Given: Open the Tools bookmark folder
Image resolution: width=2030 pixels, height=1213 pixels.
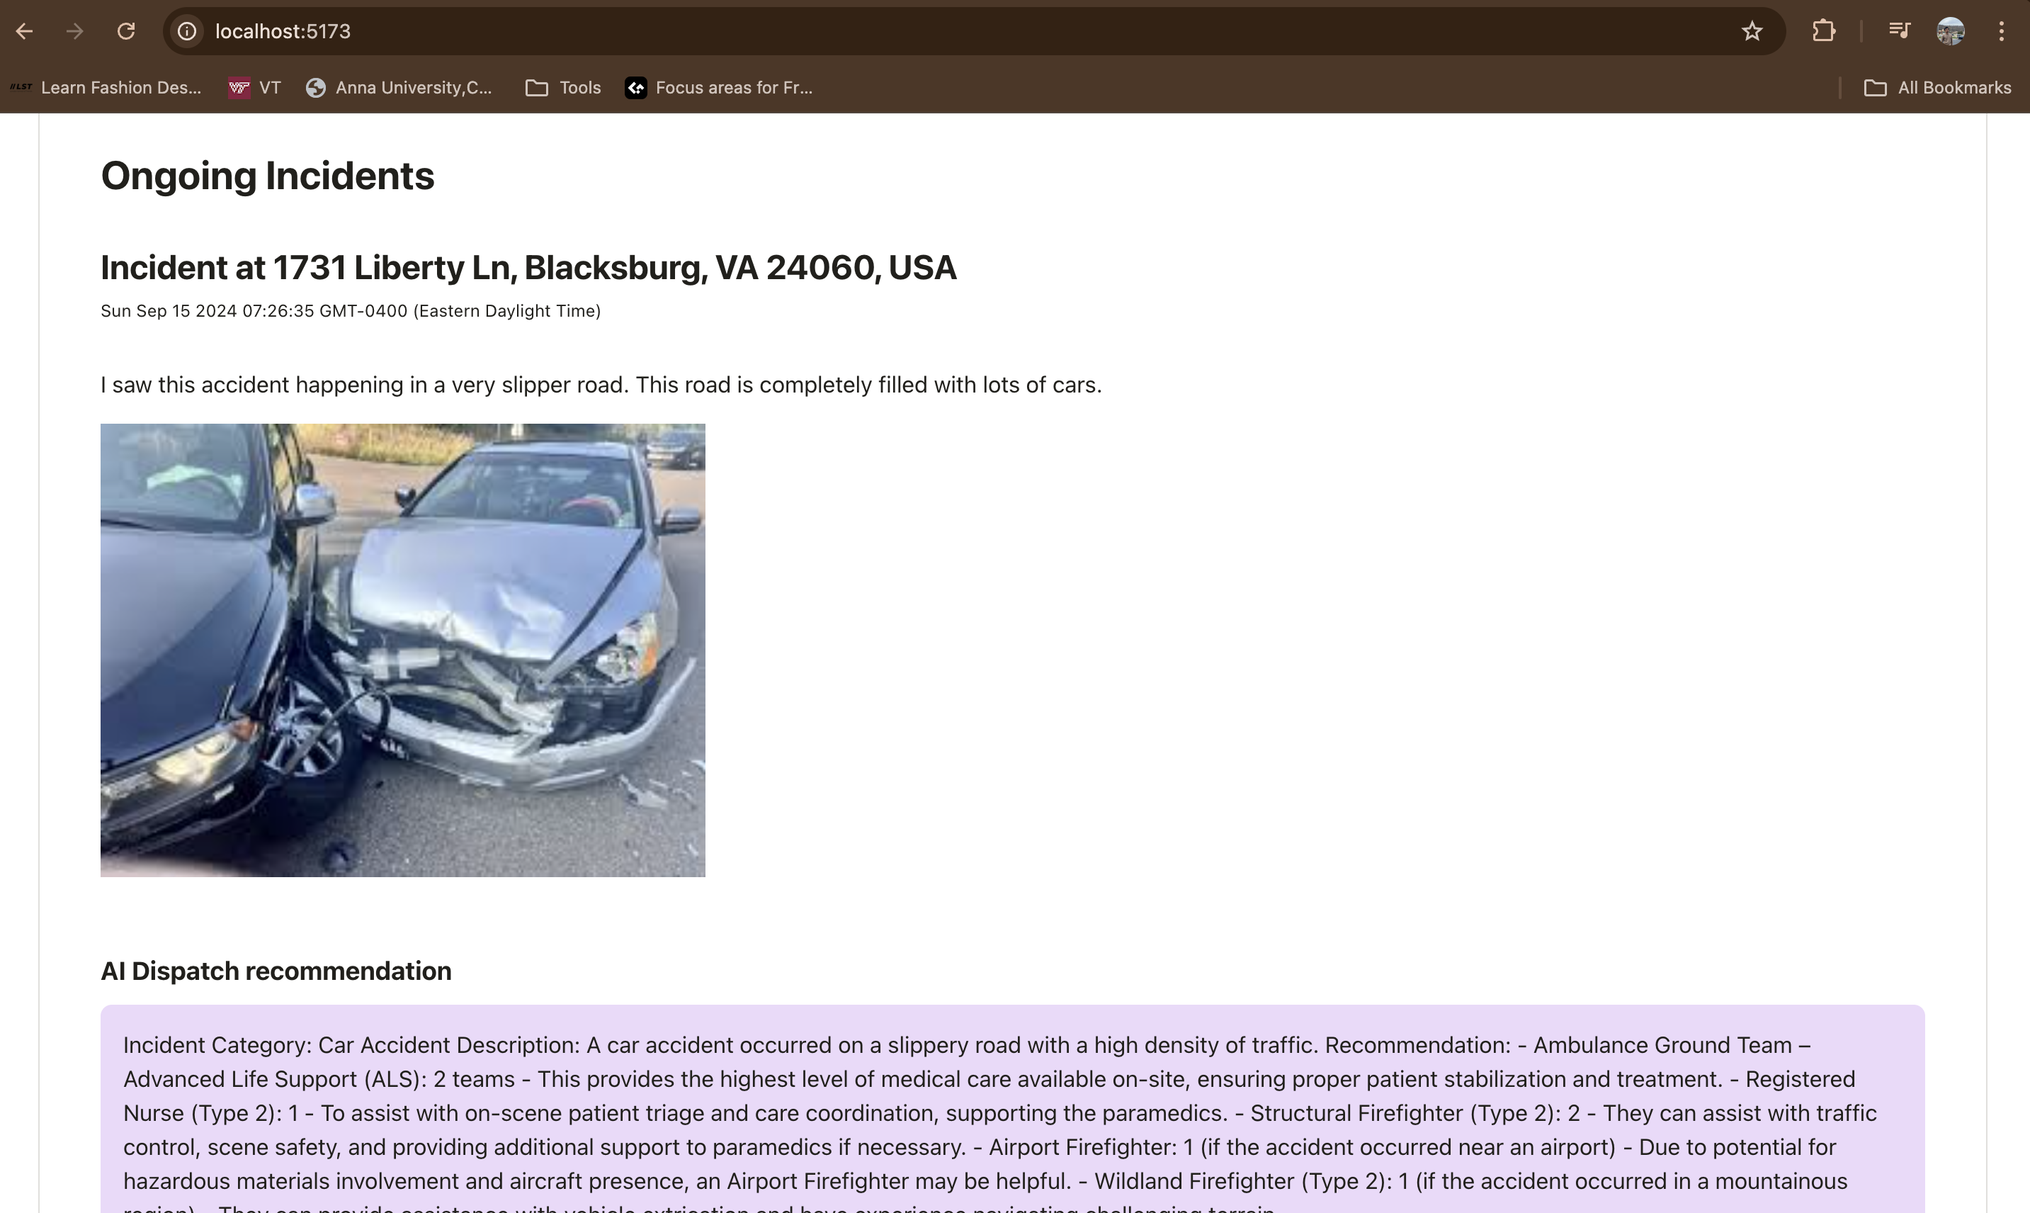Looking at the screenshot, I should pyautogui.click(x=563, y=89).
